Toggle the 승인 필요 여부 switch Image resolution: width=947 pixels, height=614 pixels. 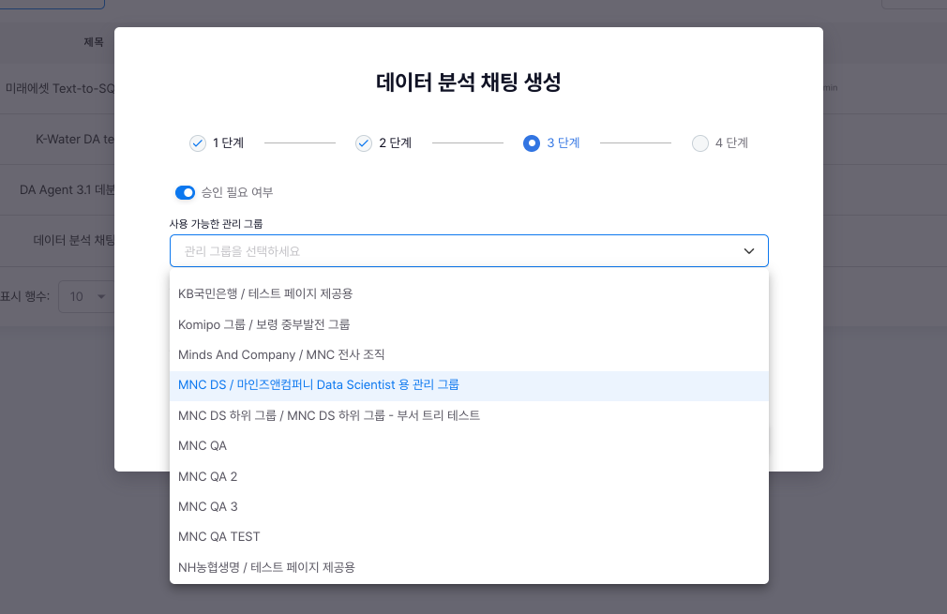185,192
